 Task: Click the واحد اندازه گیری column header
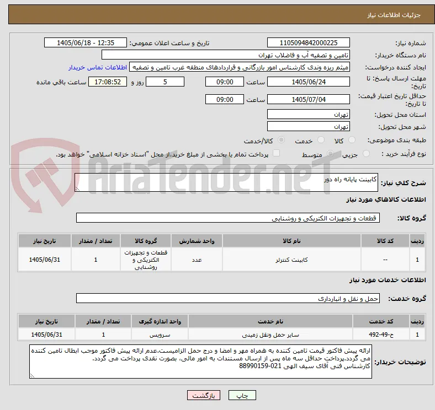coord(160,321)
